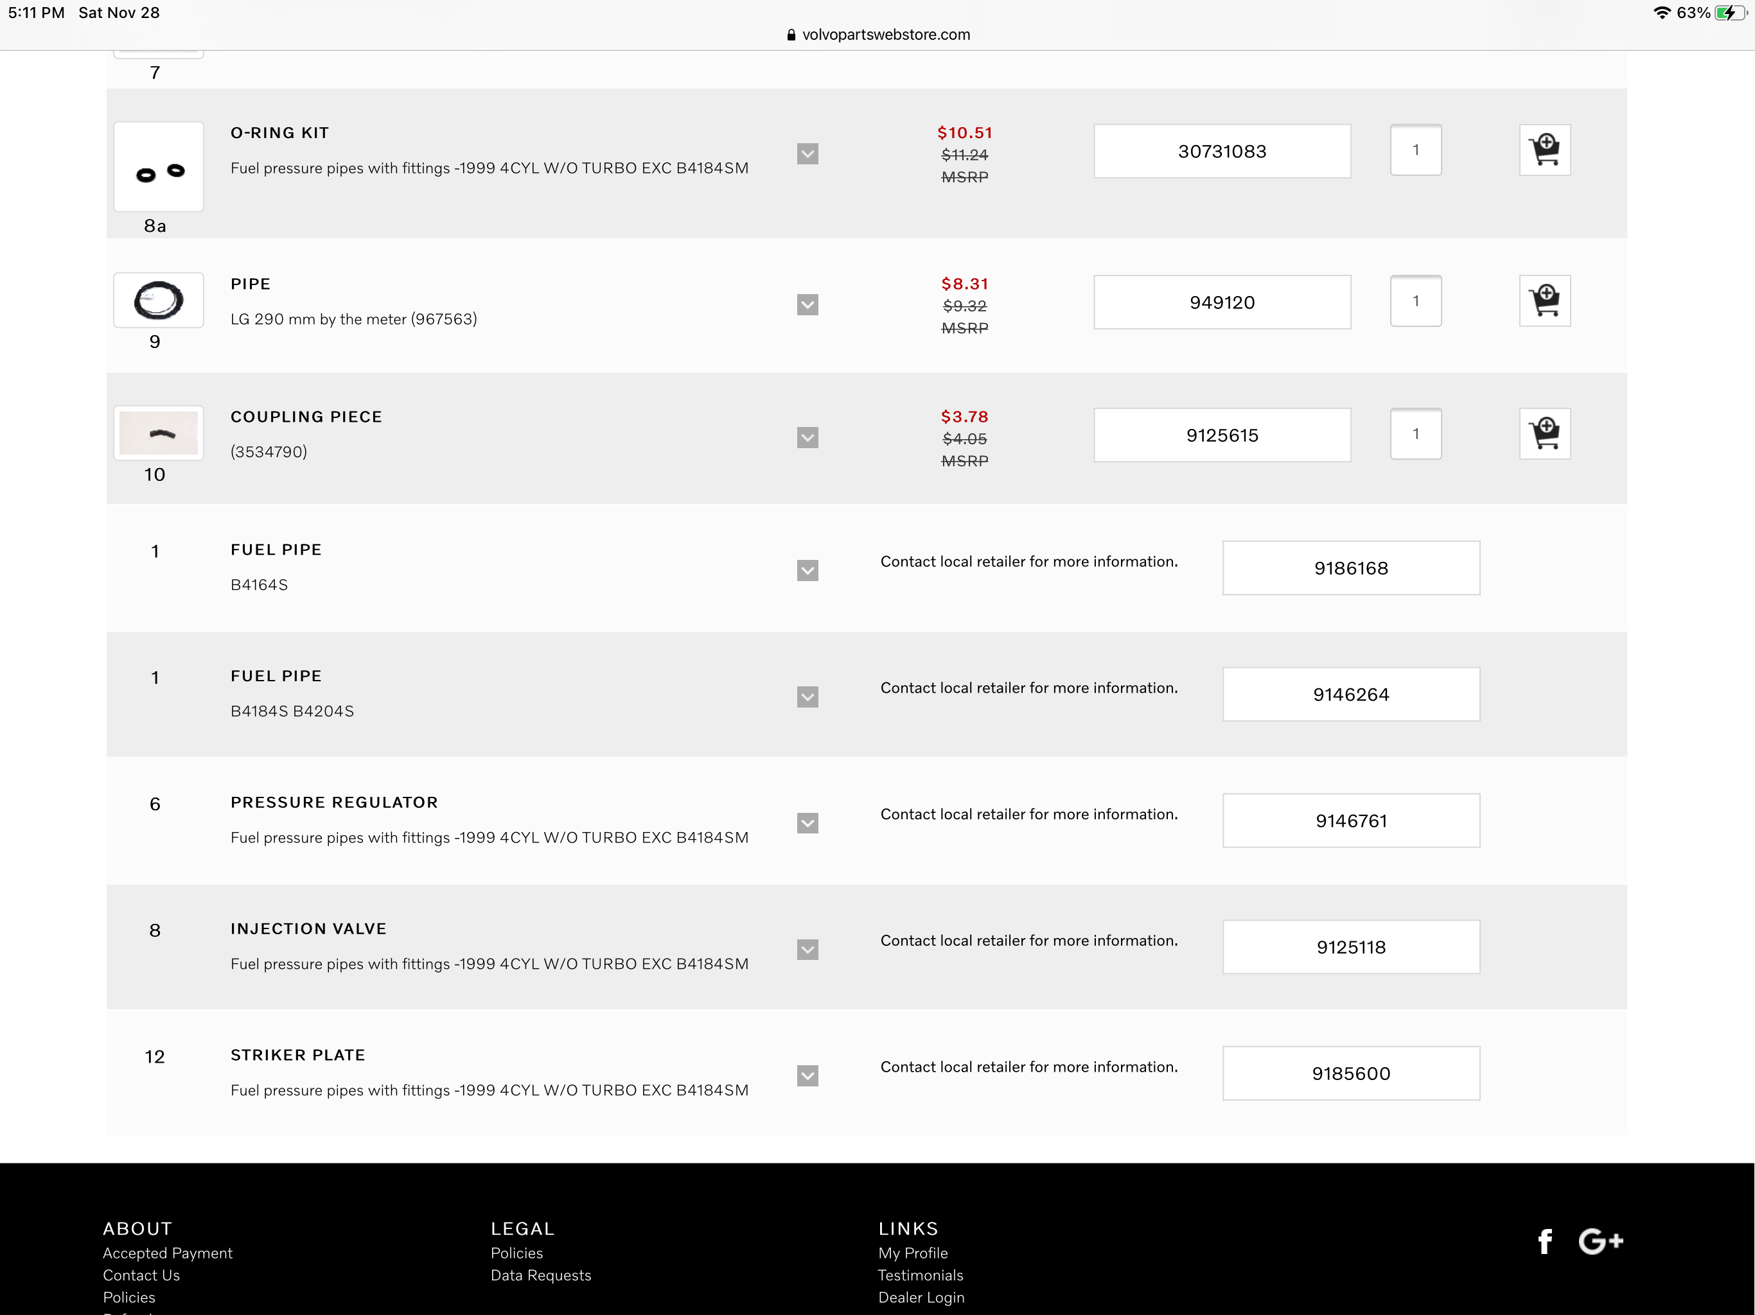Add O-Ring Kit to cart
This screenshot has width=1755, height=1315.
point(1544,150)
